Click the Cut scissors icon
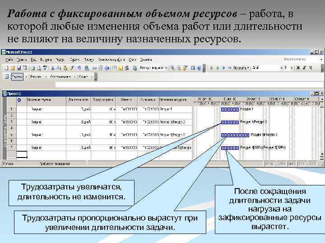The width and height of the screenshot is (325, 243). point(53,68)
